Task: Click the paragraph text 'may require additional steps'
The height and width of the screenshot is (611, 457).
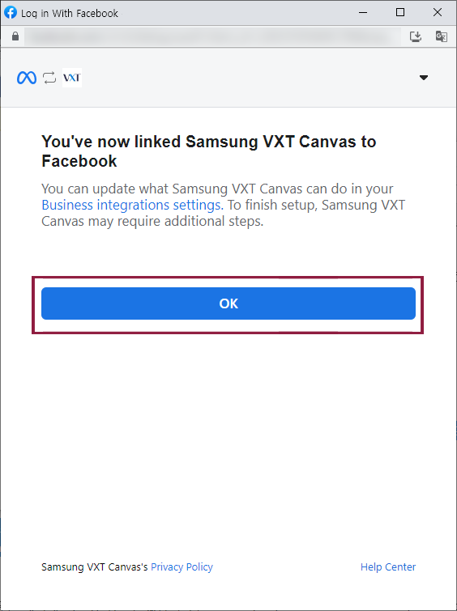Action: (x=176, y=221)
